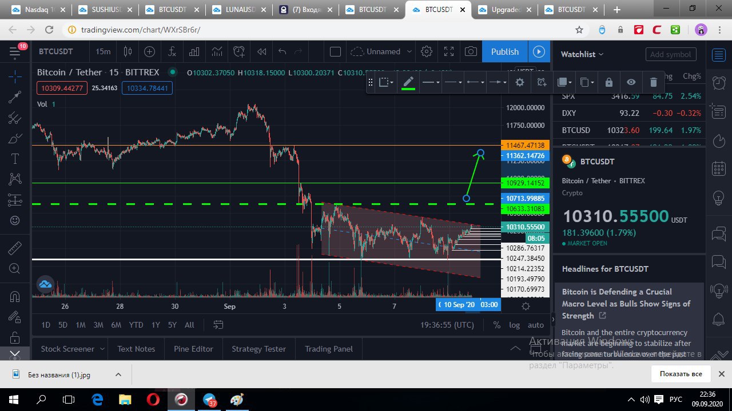The width and height of the screenshot is (732, 411).
Task: Hide the selected drawing with eye icon
Action: [631, 82]
